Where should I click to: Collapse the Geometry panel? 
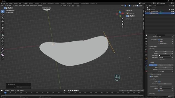[x=152, y=49]
